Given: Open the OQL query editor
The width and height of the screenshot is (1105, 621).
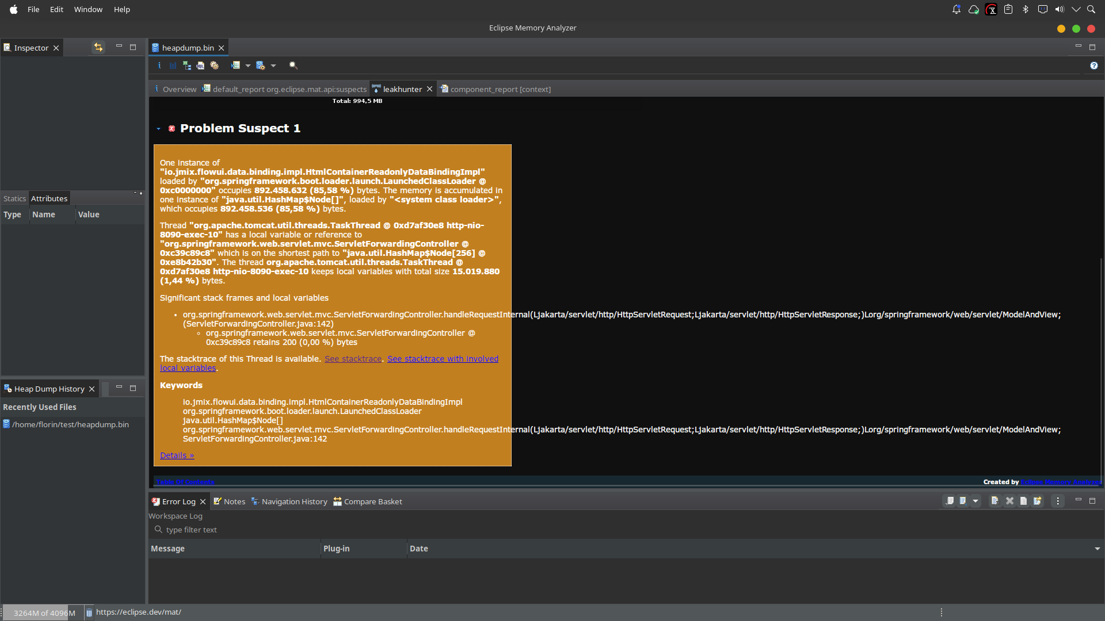Looking at the screenshot, I should pyautogui.click(x=200, y=66).
